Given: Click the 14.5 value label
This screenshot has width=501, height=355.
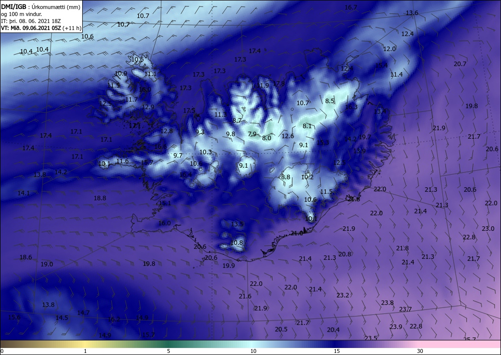Looking at the screenshot, I should click(x=62, y=317).
